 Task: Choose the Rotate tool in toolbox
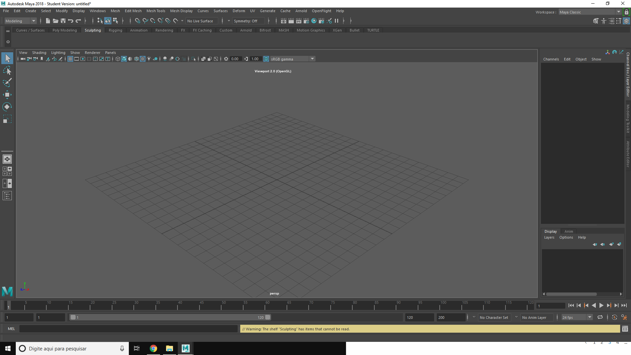coord(7,107)
